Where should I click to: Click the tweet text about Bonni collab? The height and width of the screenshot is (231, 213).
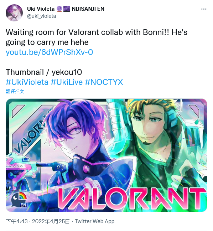point(97,37)
